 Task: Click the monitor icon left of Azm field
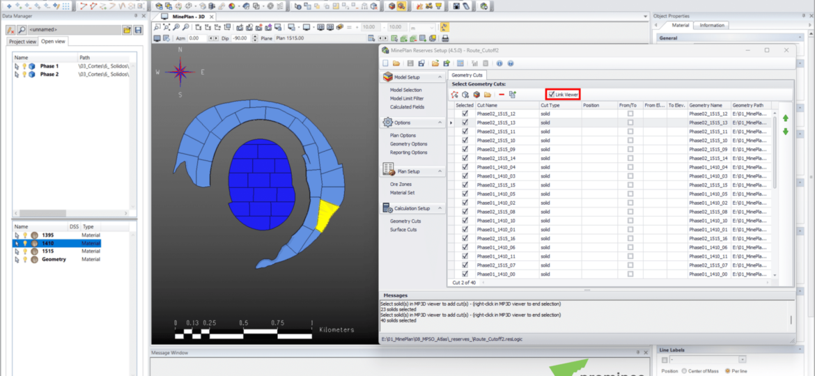157,38
